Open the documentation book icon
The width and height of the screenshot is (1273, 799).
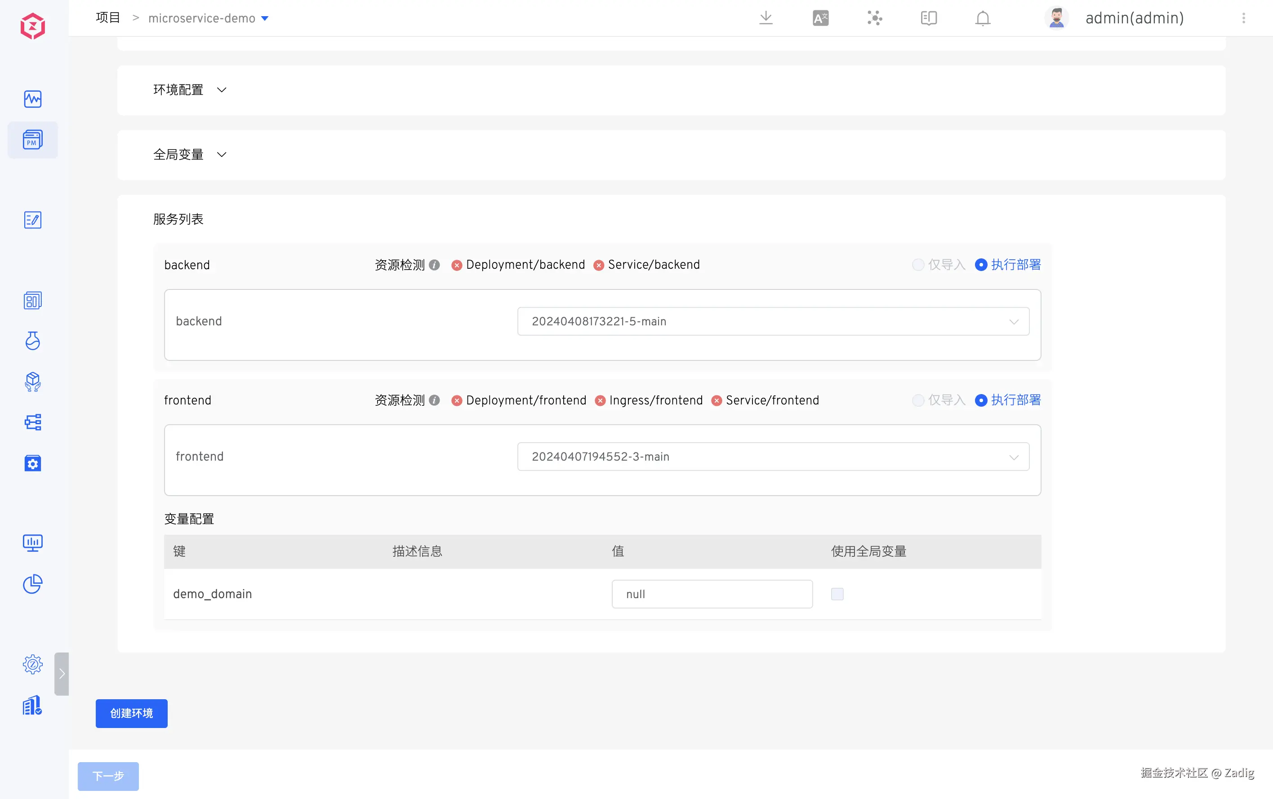(x=929, y=18)
